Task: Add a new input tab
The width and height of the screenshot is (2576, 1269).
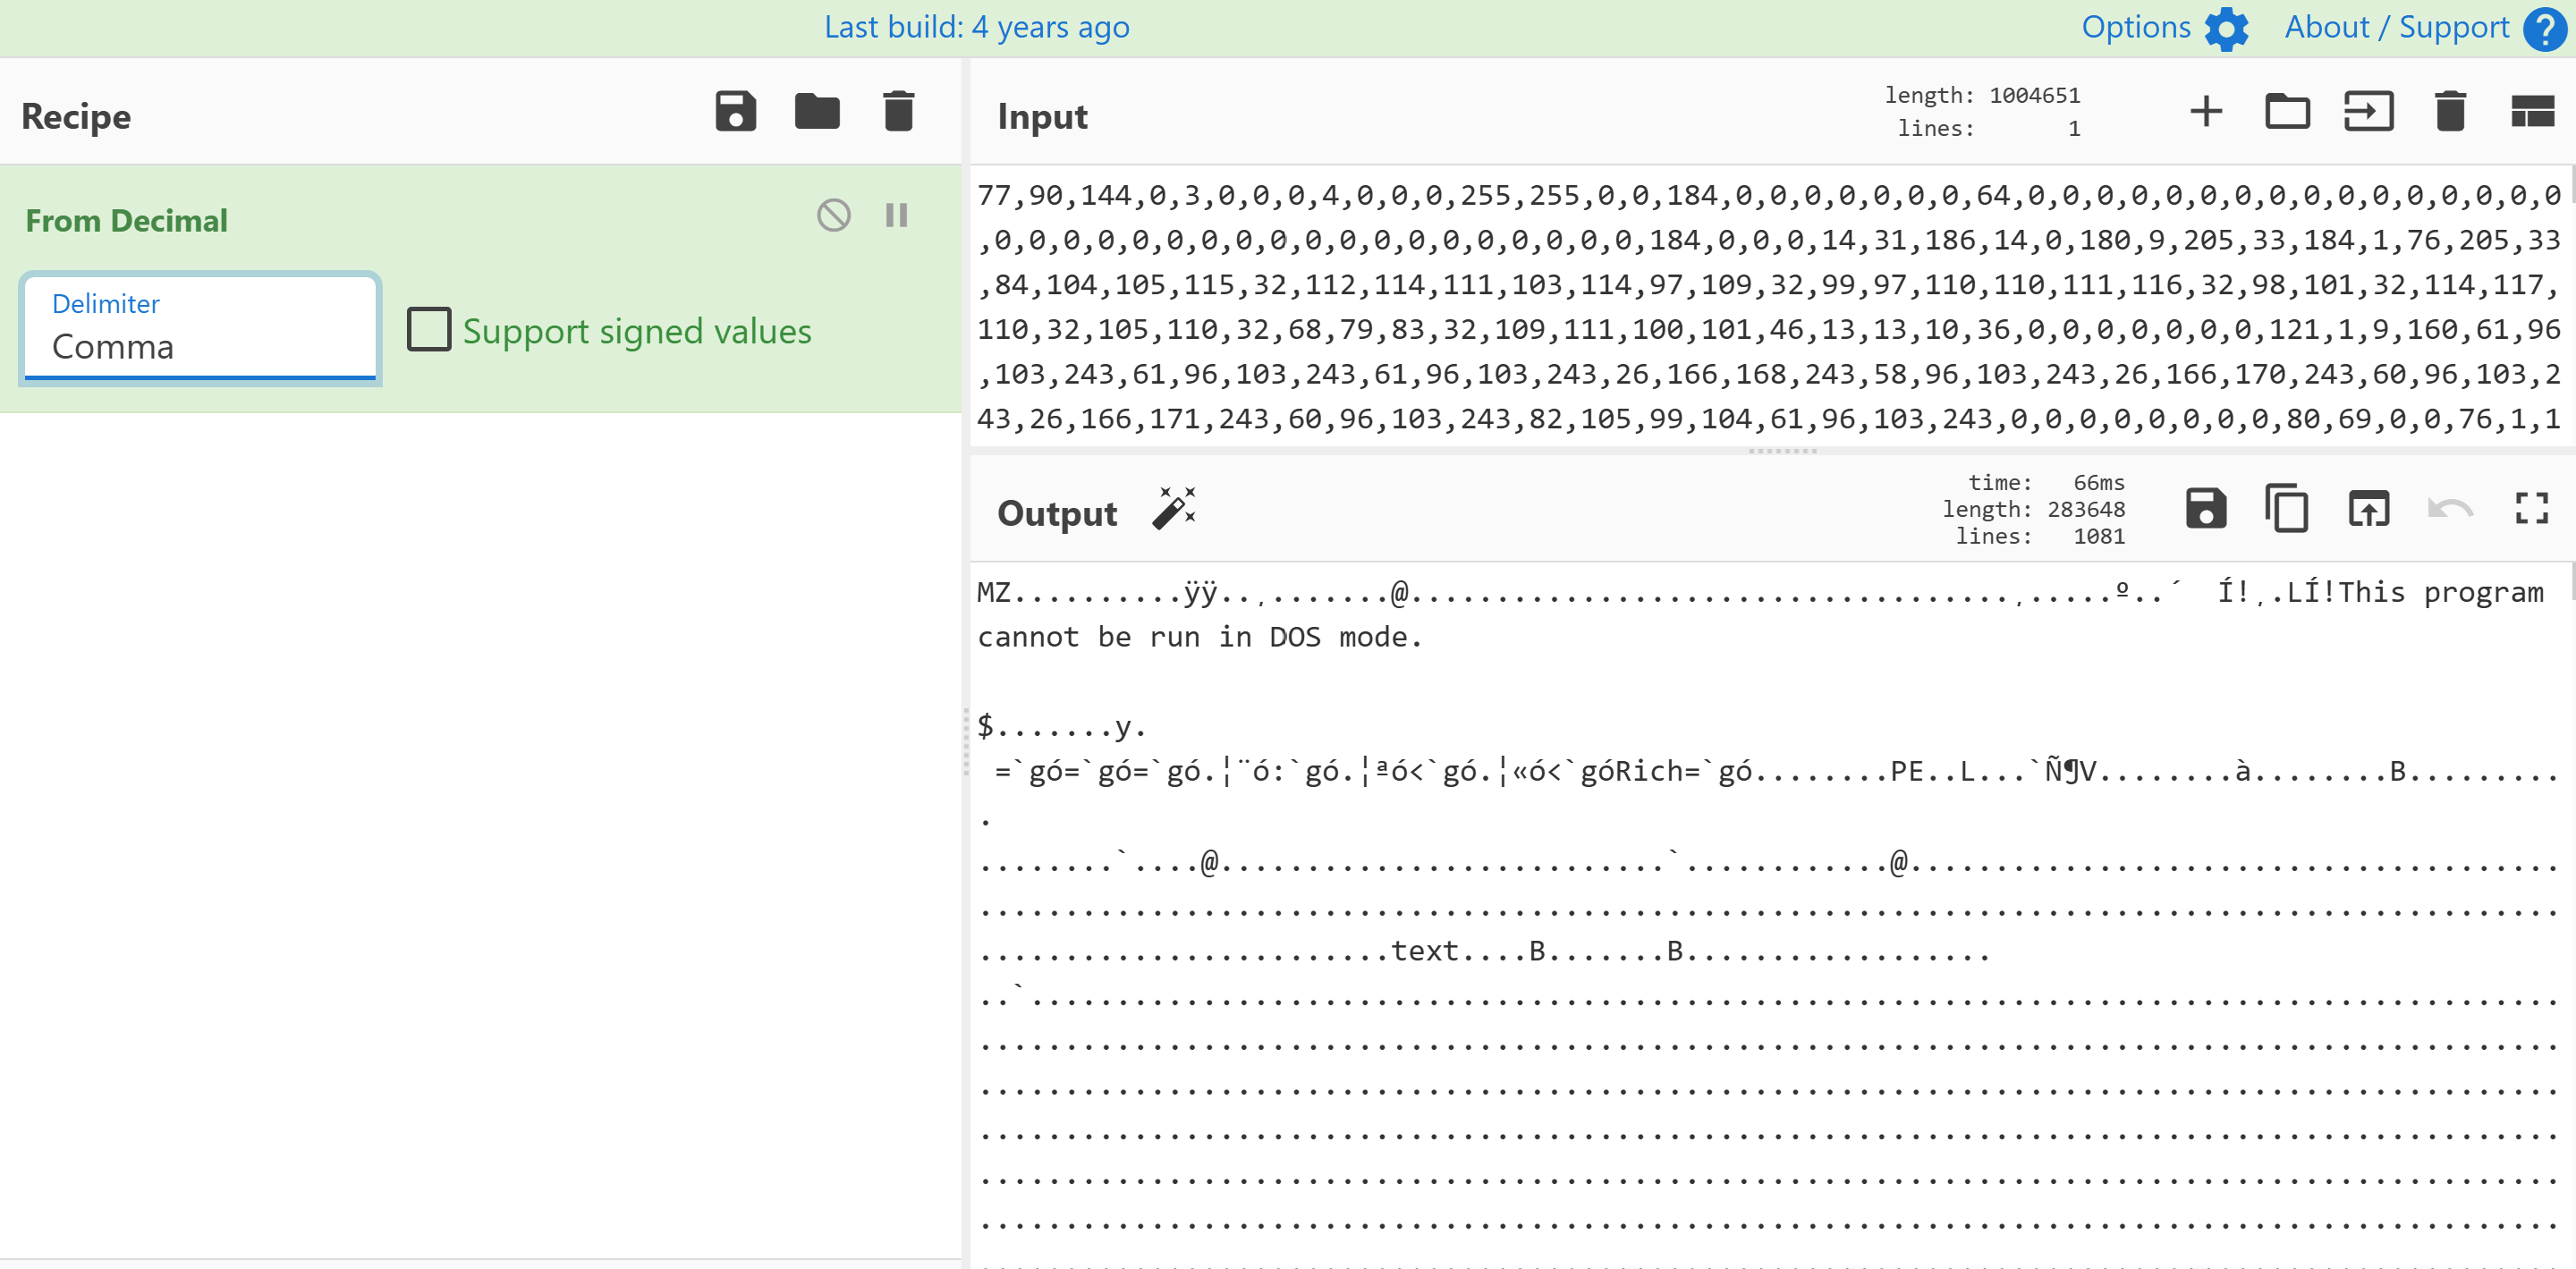Action: coord(2207,111)
